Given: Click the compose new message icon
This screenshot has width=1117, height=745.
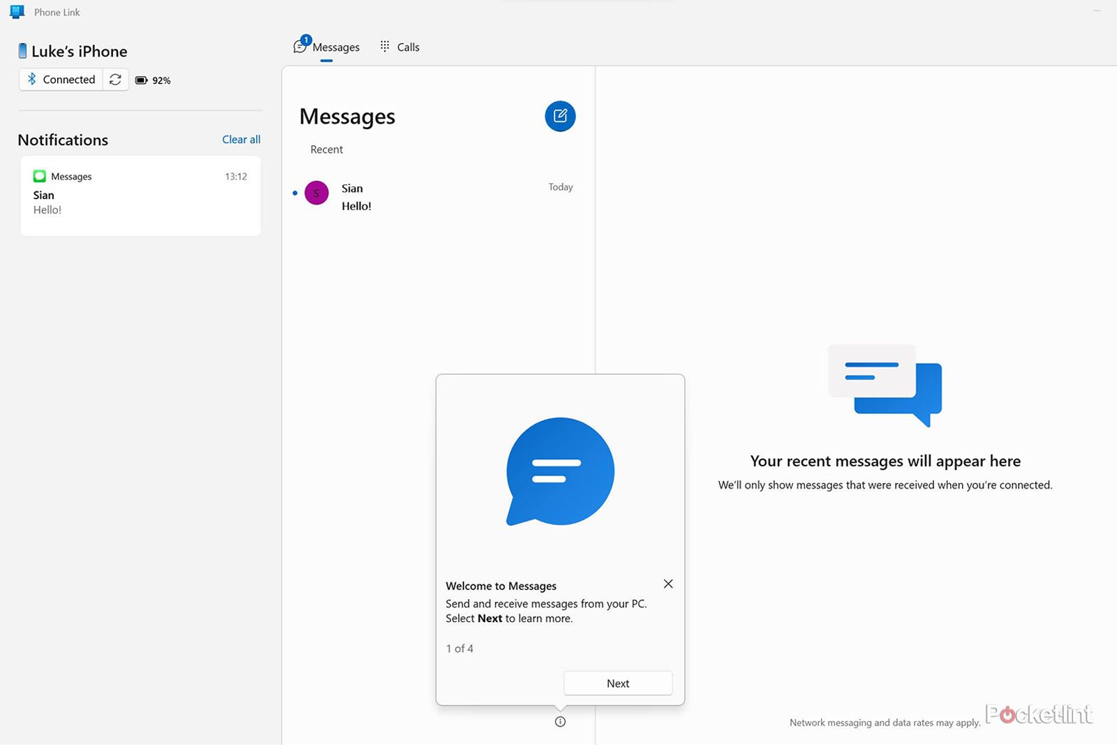Looking at the screenshot, I should coord(560,116).
